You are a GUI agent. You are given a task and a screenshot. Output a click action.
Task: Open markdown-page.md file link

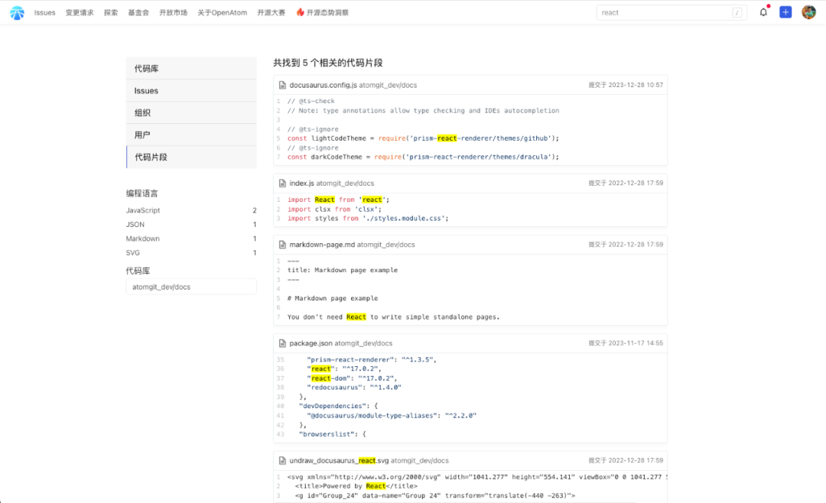point(322,245)
